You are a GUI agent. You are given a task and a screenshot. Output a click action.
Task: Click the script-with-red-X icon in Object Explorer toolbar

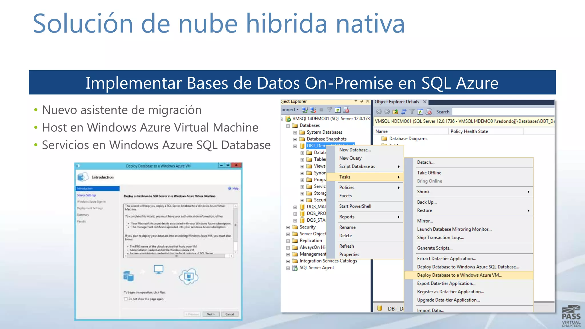pos(346,110)
